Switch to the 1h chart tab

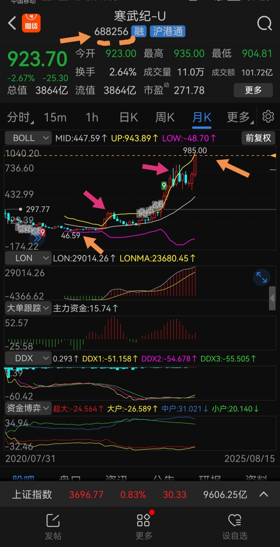pyautogui.click(x=92, y=117)
